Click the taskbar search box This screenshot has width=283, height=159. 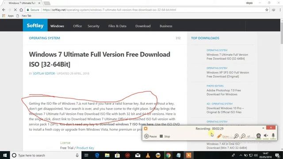46,155
